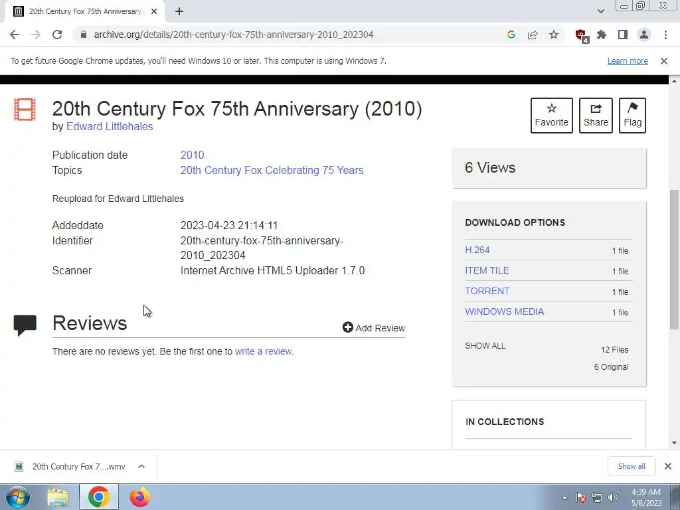View site info via the padlock icon

pyautogui.click(x=84, y=35)
